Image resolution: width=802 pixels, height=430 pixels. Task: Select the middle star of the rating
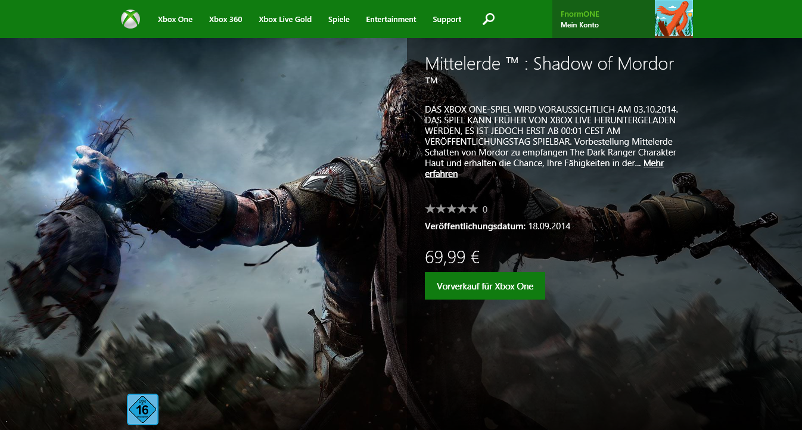451,209
